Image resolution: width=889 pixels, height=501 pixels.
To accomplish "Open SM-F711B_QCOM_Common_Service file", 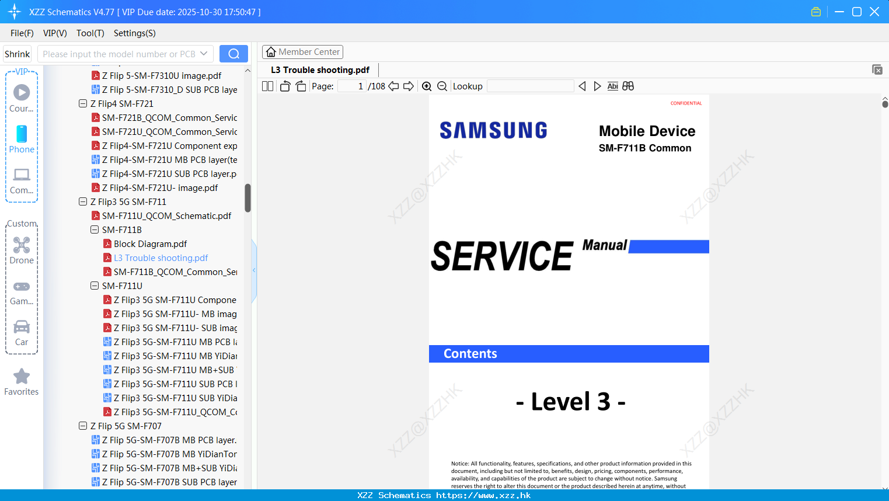I will [175, 272].
